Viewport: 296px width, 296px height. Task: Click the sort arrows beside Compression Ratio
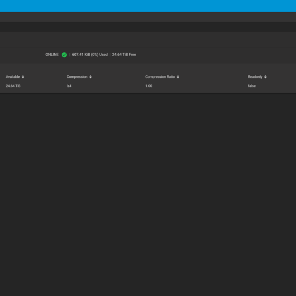click(178, 77)
